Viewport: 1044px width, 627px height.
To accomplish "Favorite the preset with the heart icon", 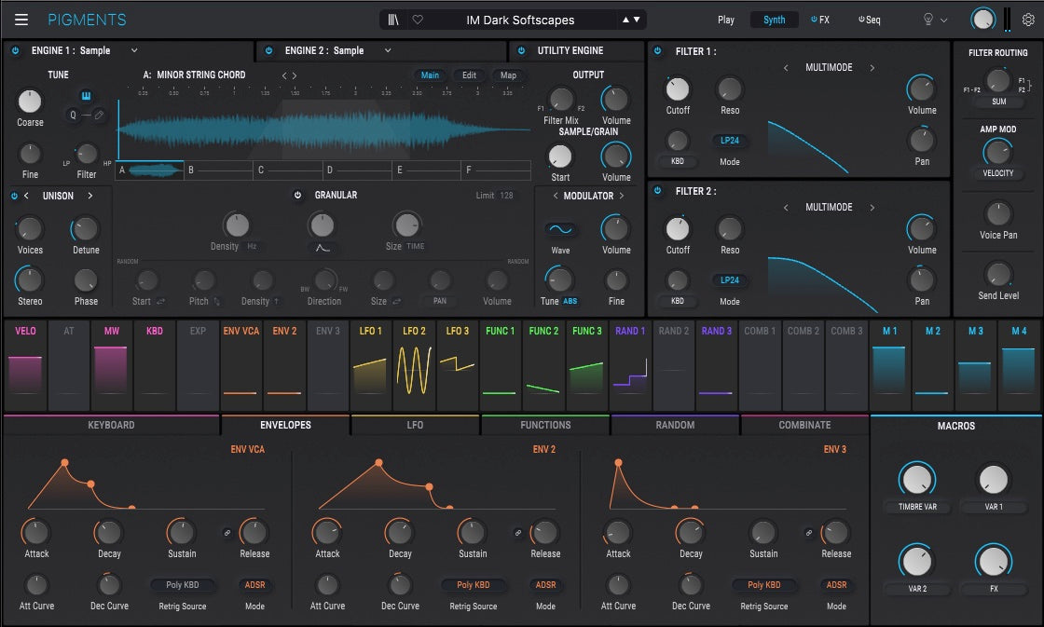I will (418, 20).
